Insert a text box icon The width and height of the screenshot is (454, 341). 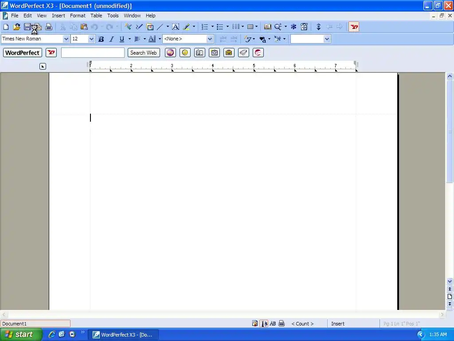click(176, 27)
